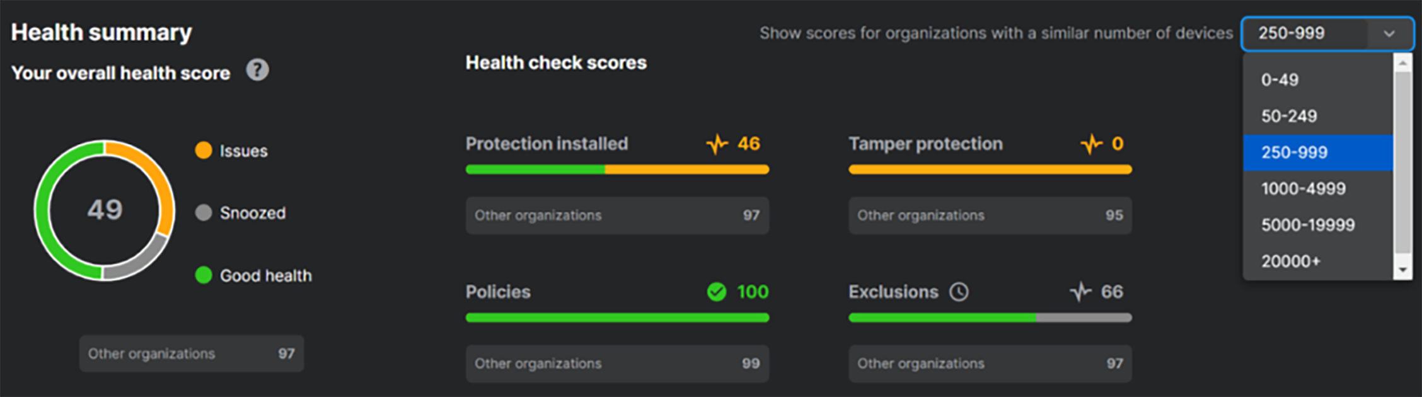Click the Policies progress bar
The height and width of the screenshot is (397, 1422).
616,318
